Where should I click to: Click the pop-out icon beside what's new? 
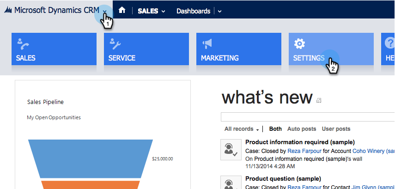(x=318, y=100)
